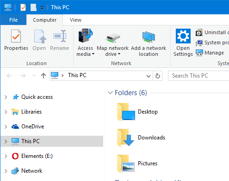Click the OneDrive label in sidebar
This screenshot has width=229, height=181.
tap(33, 127)
